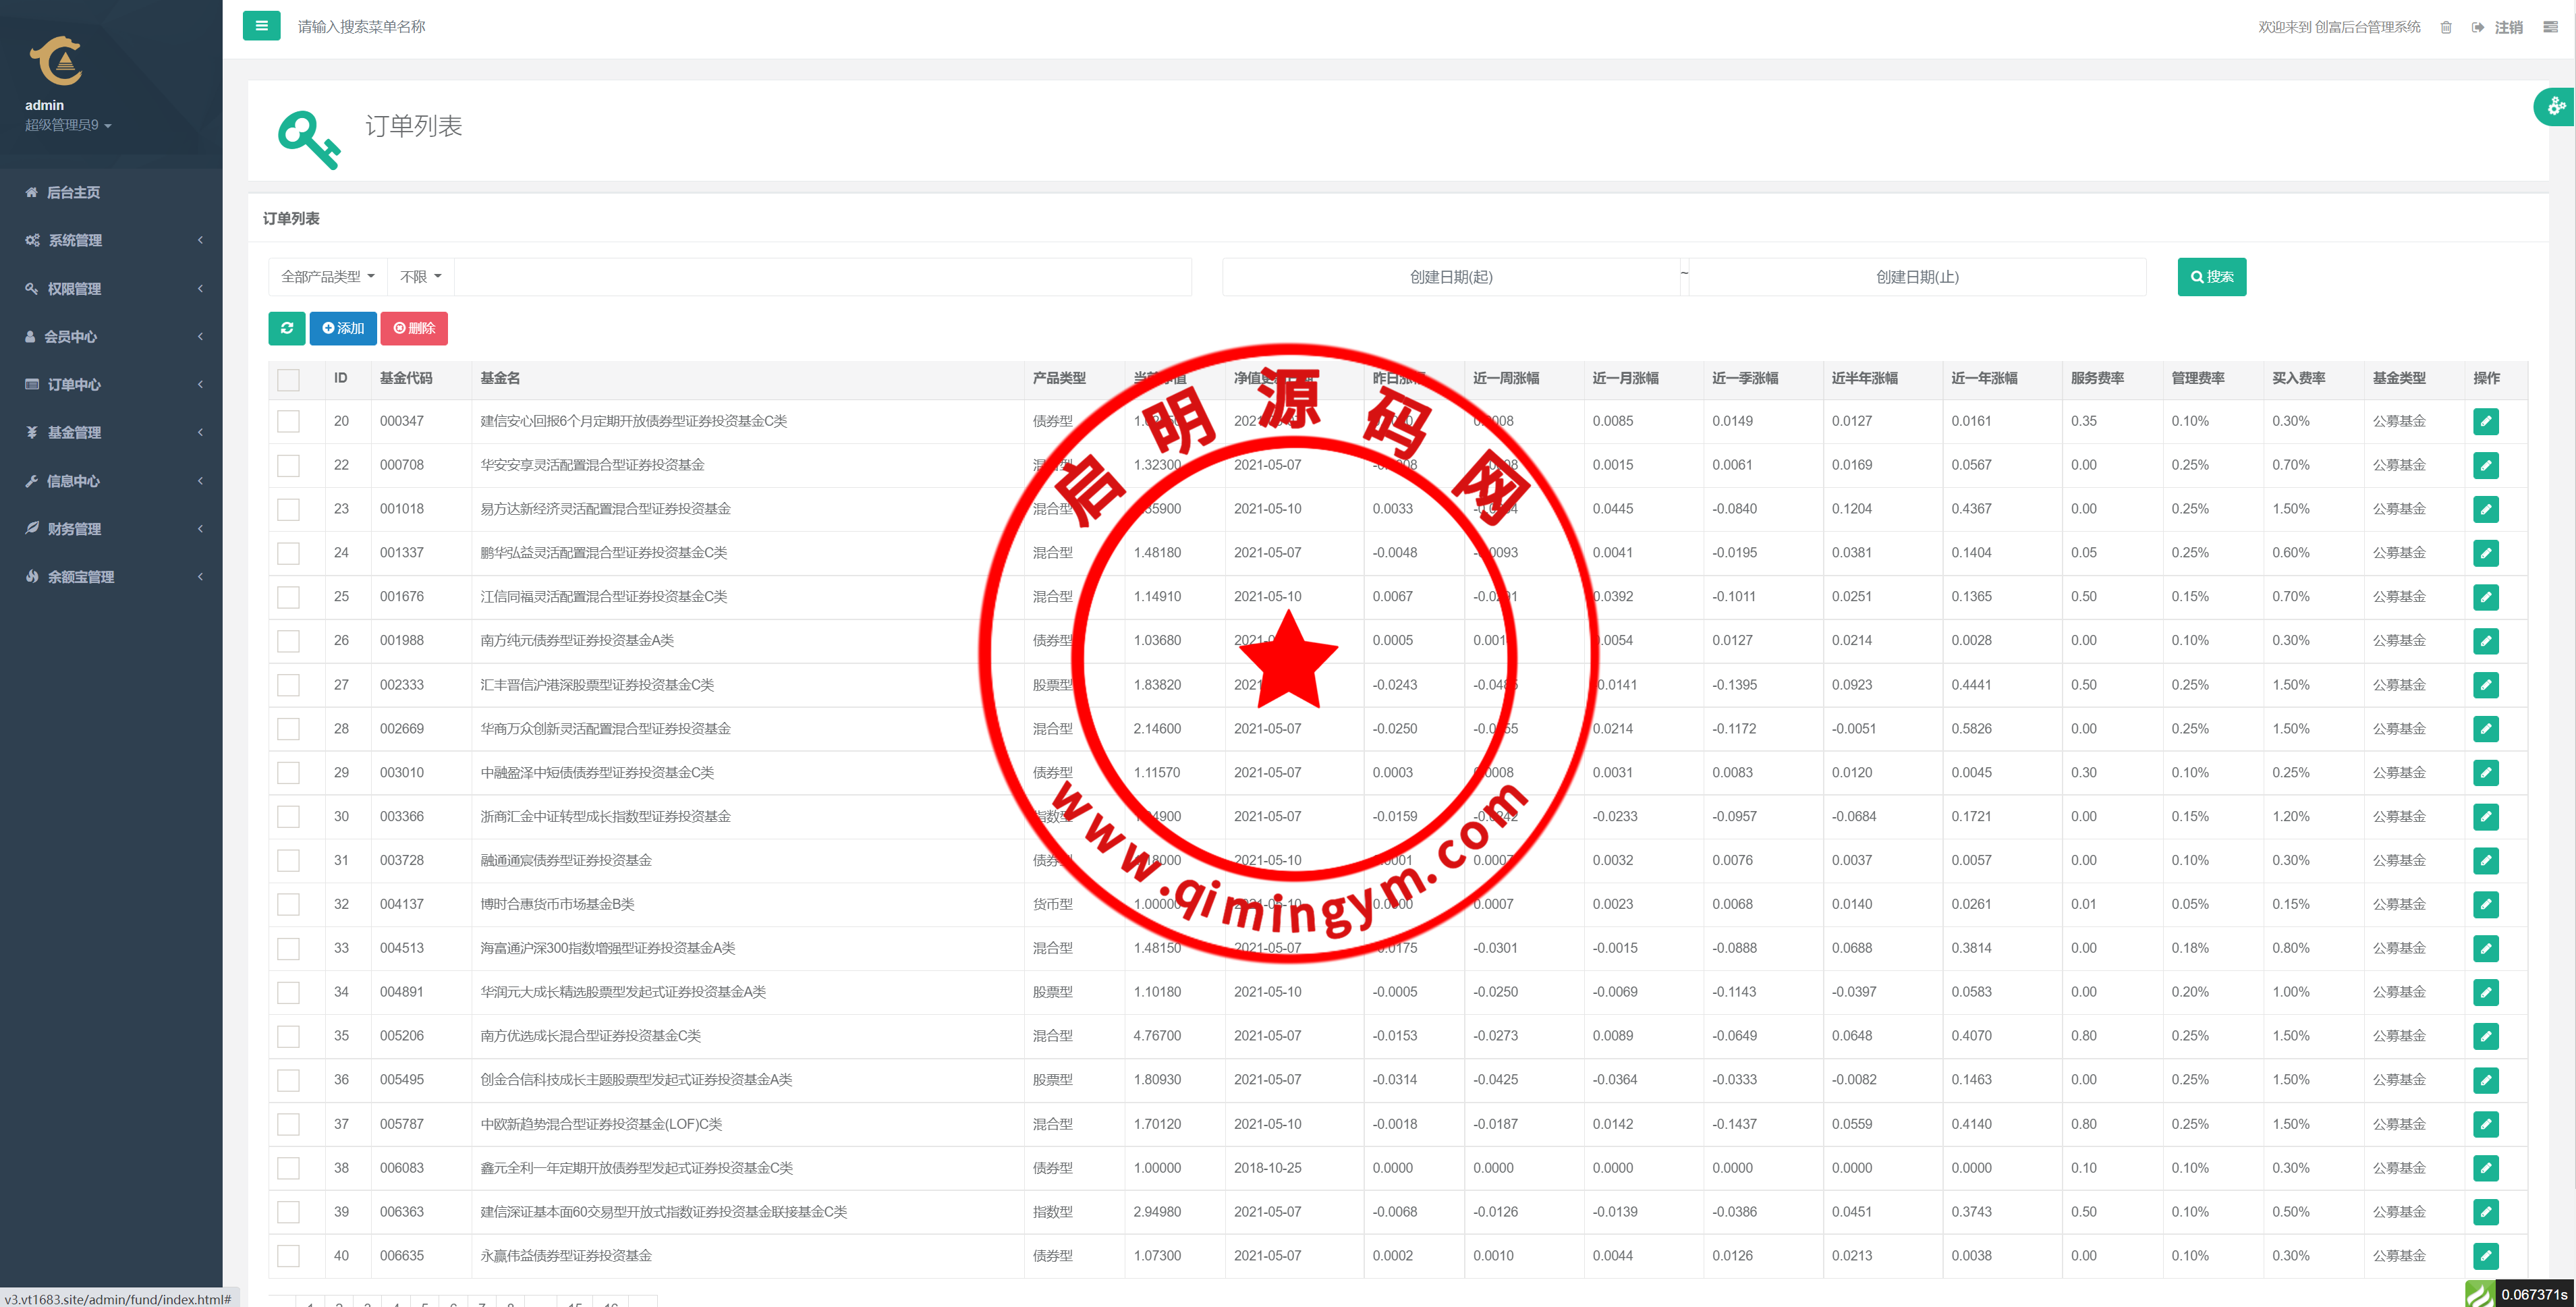Select checkbox for row ID 35
This screenshot has width=2576, height=1307.
288,1036
